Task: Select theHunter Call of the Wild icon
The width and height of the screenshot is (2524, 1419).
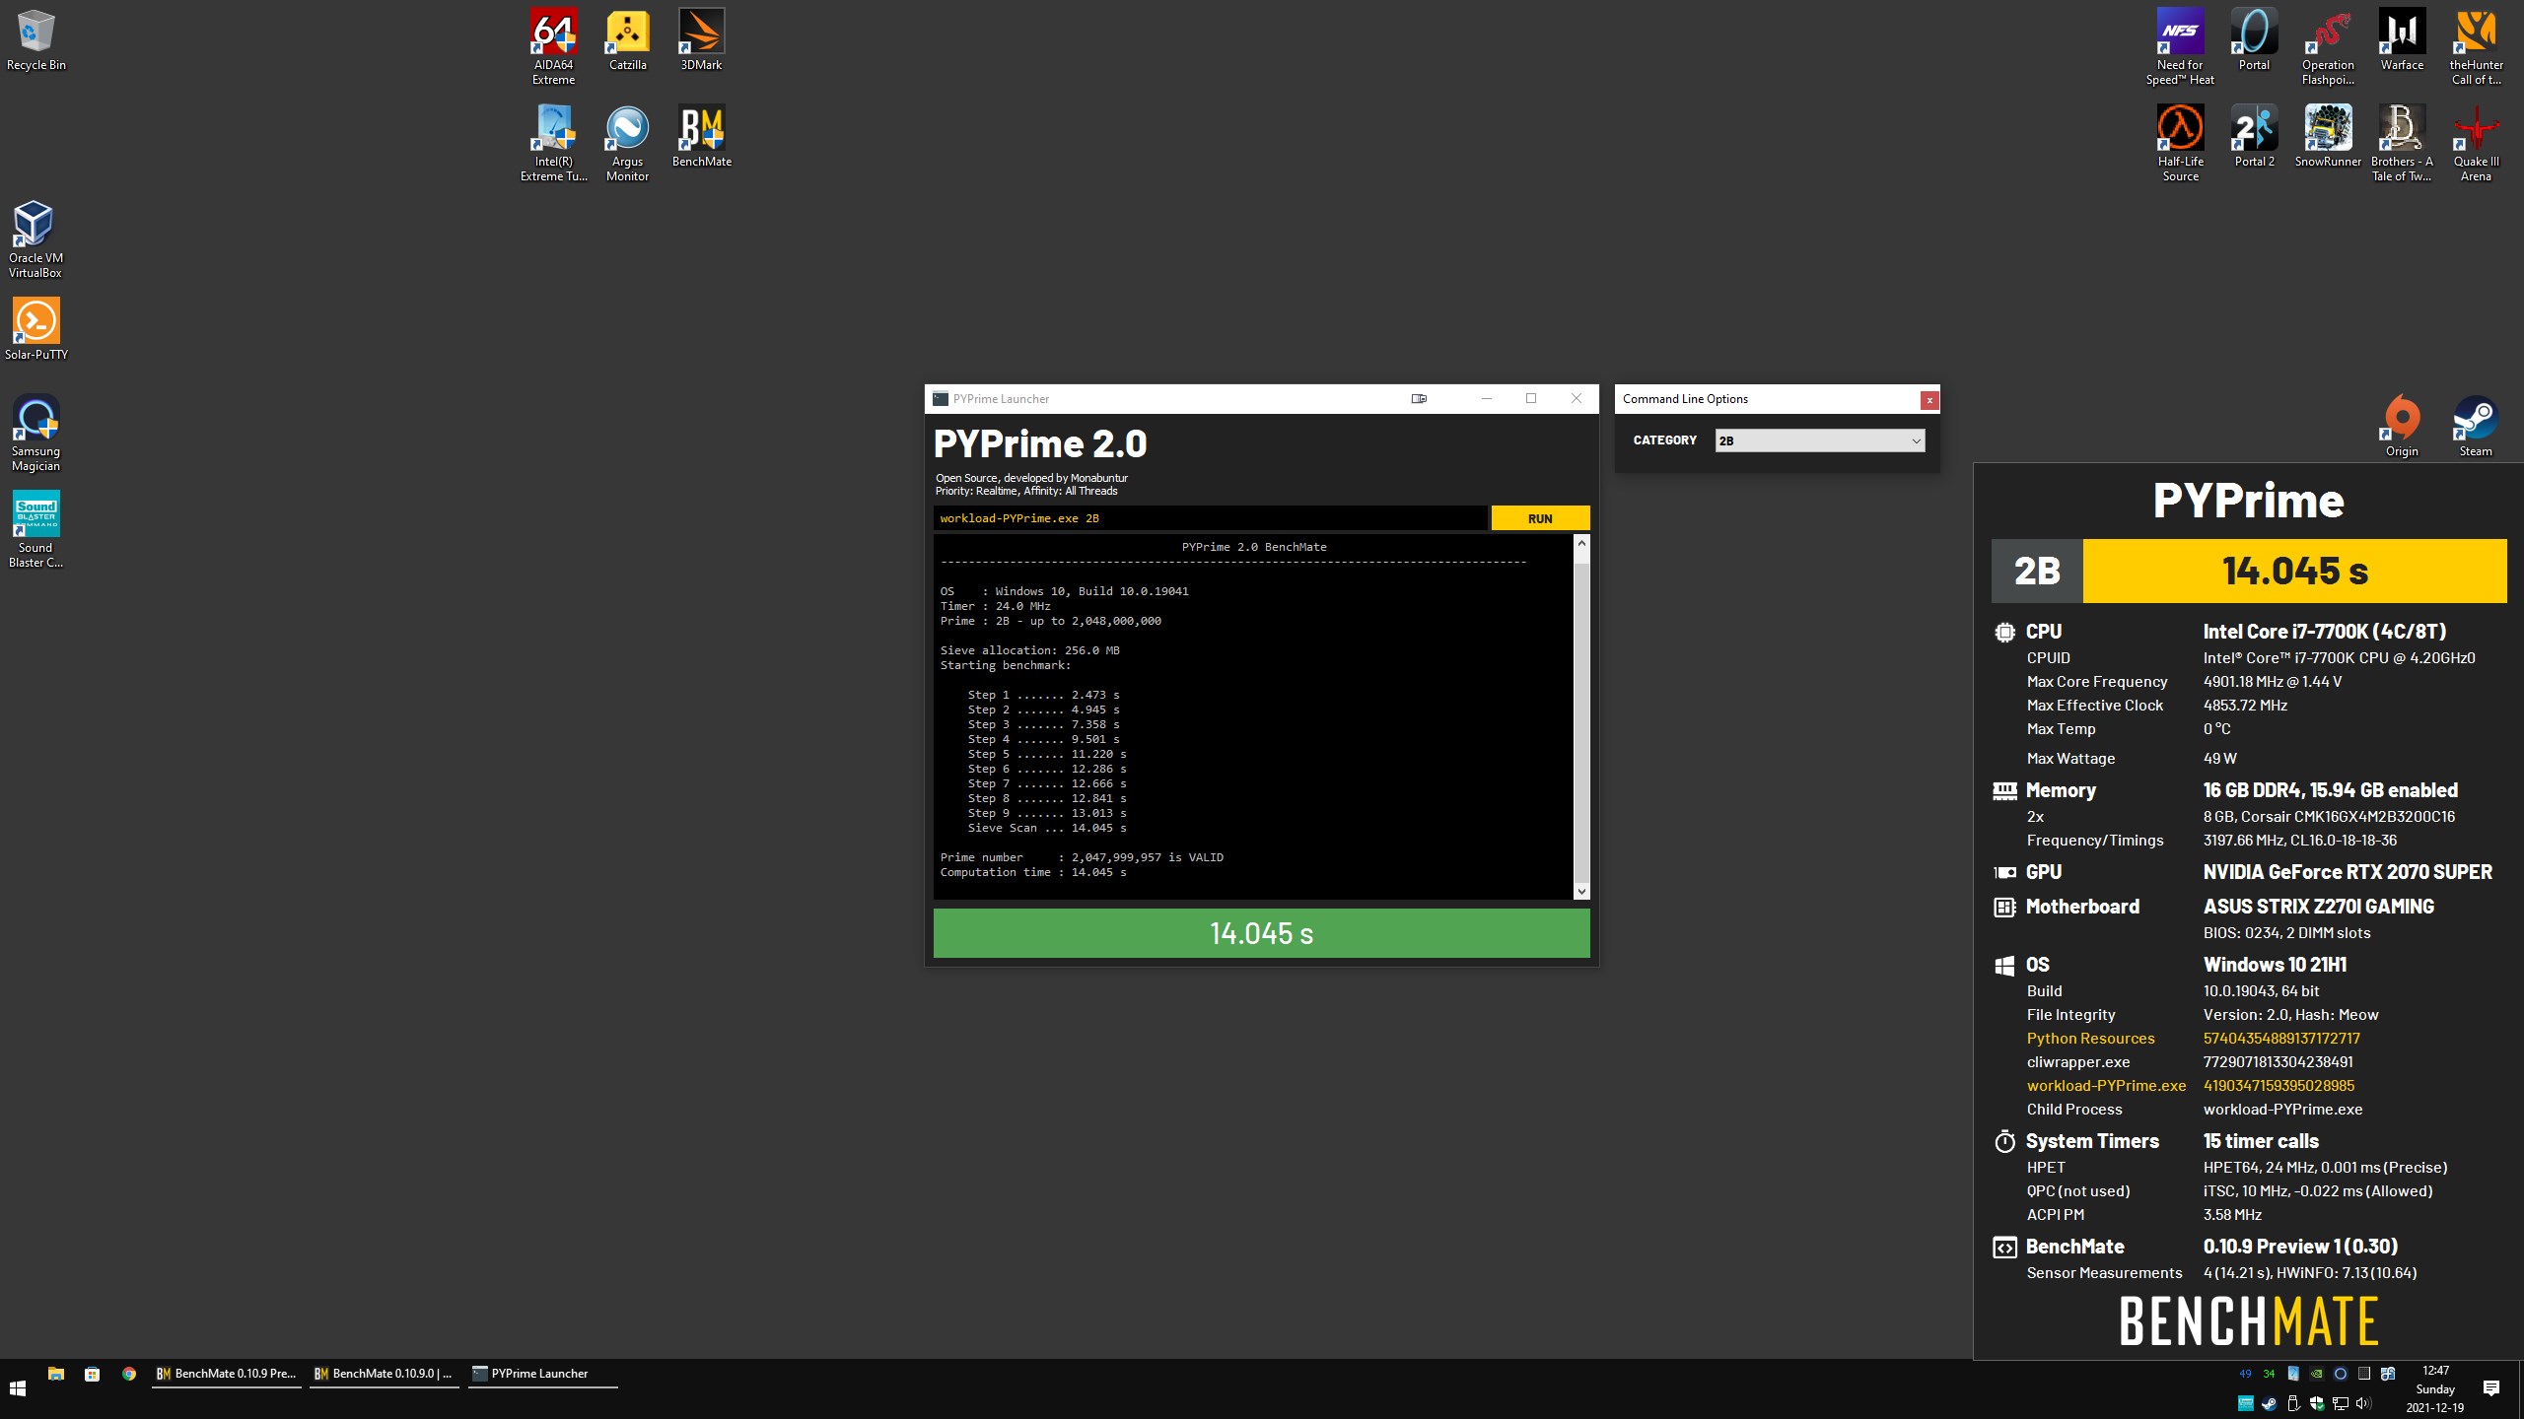Action: click(2476, 46)
